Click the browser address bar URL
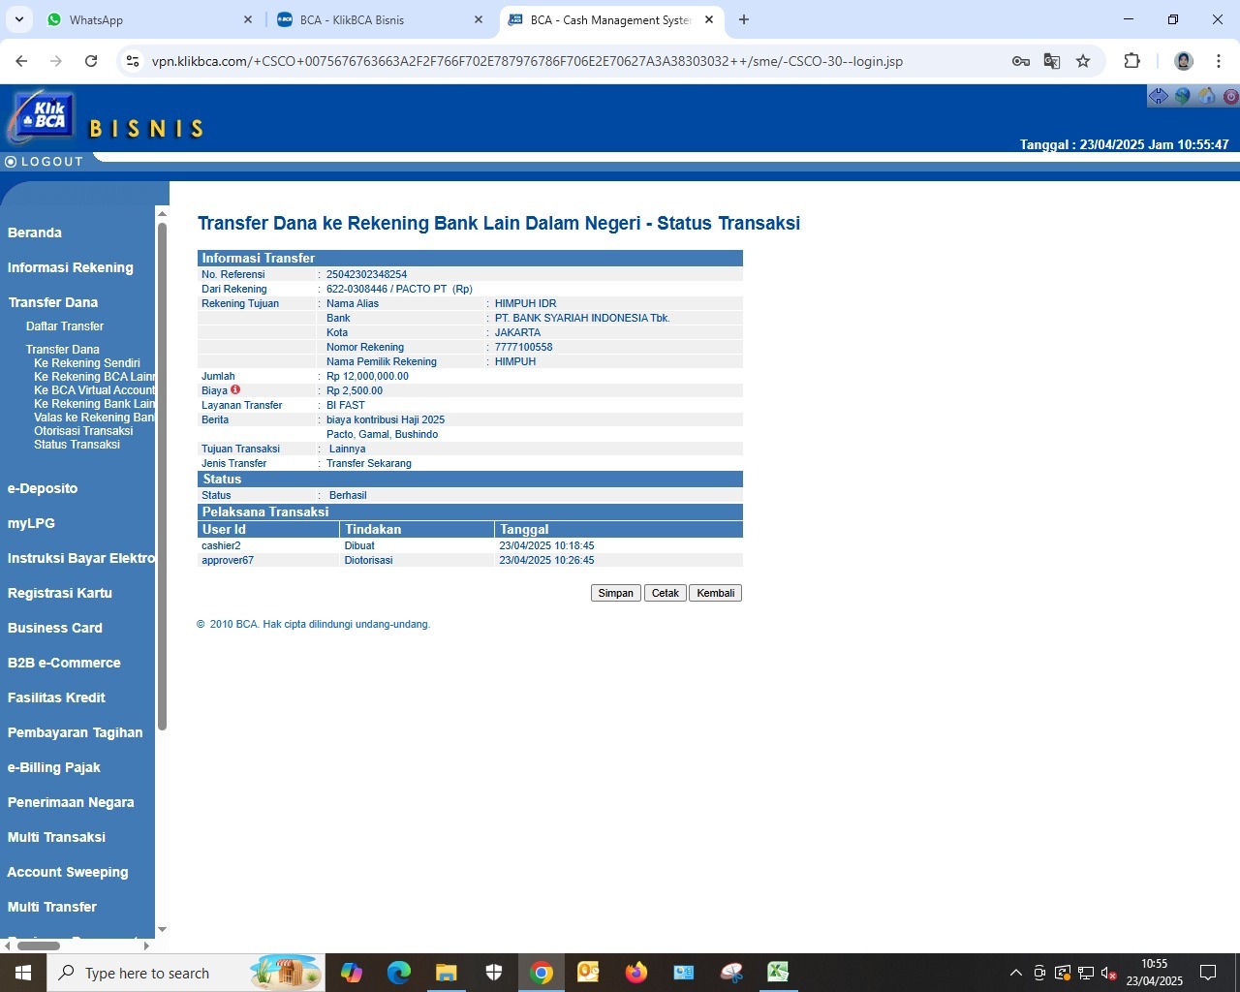 point(527,61)
